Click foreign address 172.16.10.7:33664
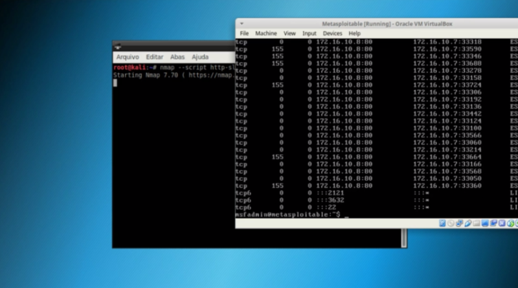 pos(447,157)
